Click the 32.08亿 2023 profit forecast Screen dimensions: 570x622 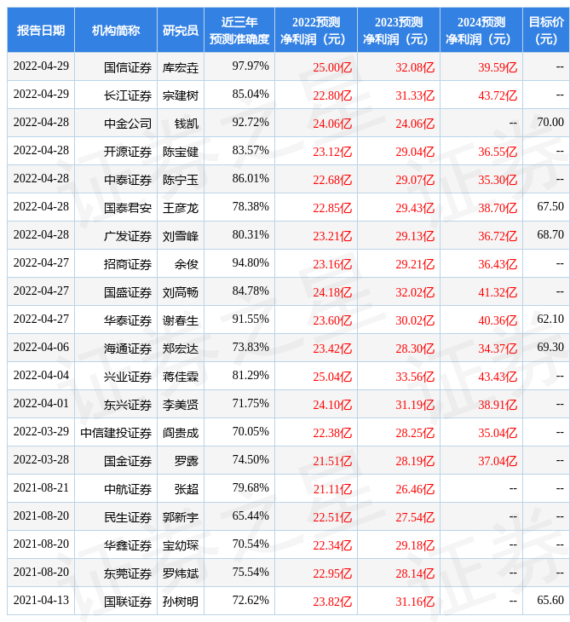(x=415, y=67)
